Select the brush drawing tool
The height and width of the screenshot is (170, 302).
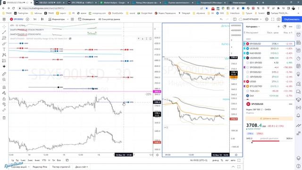(x=4, y=44)
